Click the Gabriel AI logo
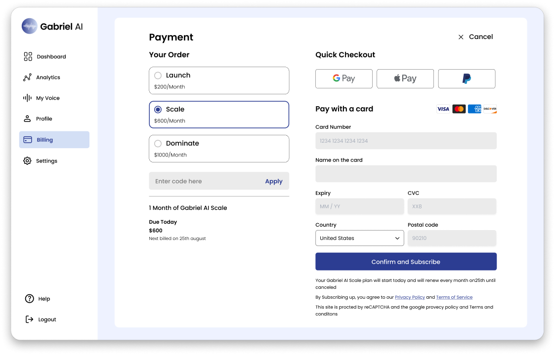The height and width of the screenshot is (355, 555). click(52, 26)
